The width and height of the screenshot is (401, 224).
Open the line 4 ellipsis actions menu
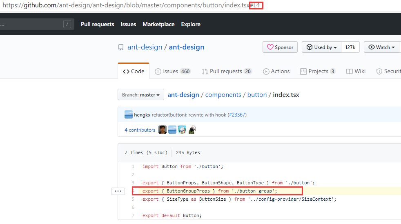tap(118, 191)
